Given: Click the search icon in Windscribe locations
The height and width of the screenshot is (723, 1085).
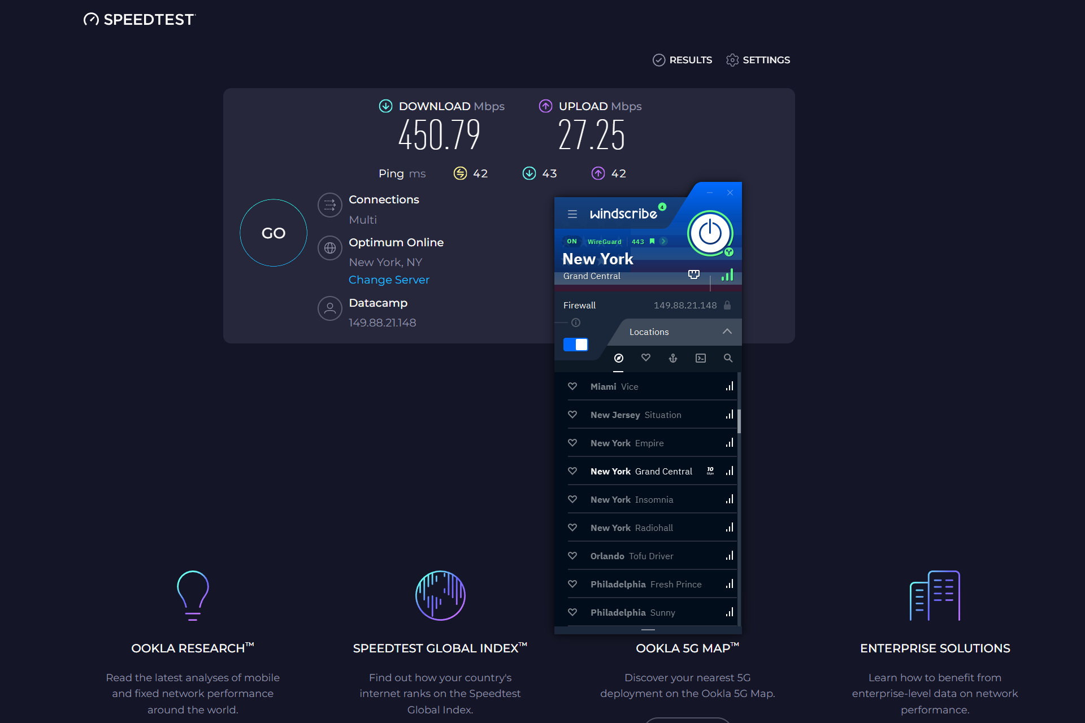Looking at the screenshot, I should click(727, 358).
